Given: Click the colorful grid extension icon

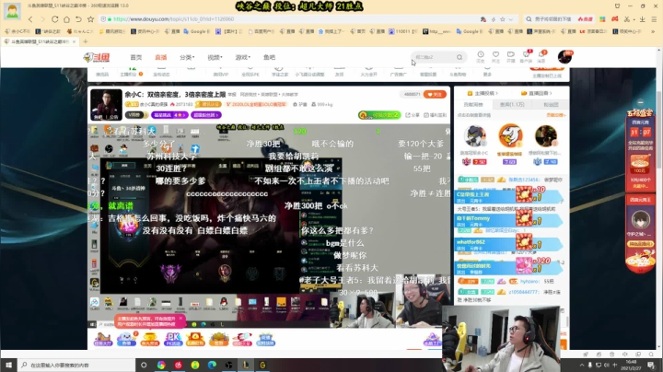Looking at the screenshot, I should 602,19.
